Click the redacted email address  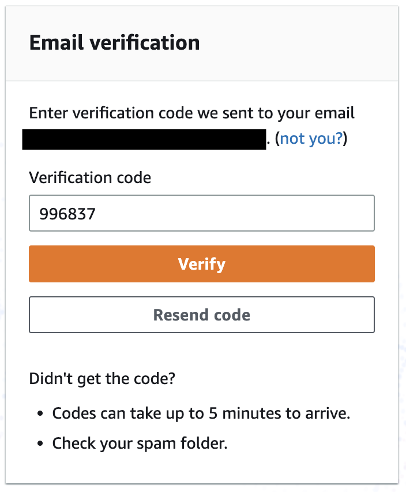tap(144, 139)
